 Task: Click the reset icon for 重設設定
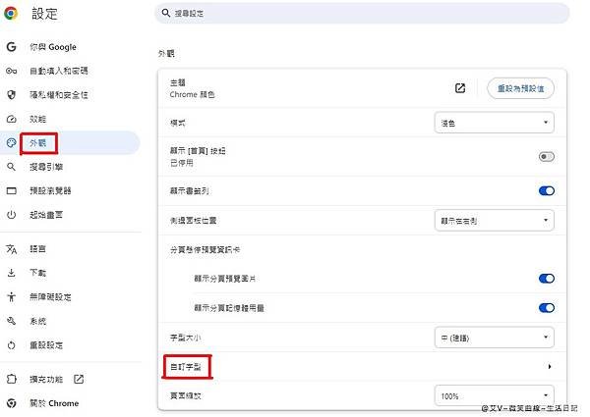(x=11, y=345)
